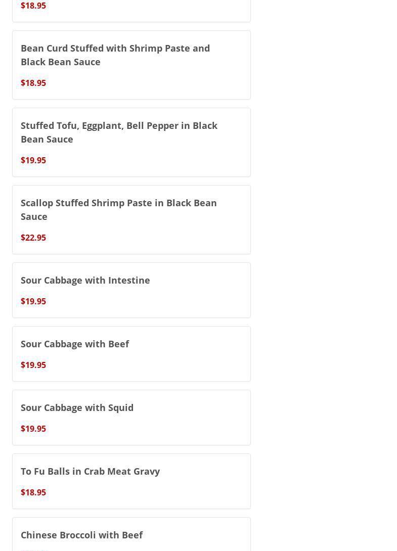
Task: Click the $18.95 price in the topmost card
Action: (x=33, y=6)
